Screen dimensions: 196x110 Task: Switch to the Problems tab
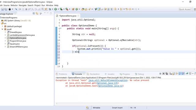click(x=62, y=74)
